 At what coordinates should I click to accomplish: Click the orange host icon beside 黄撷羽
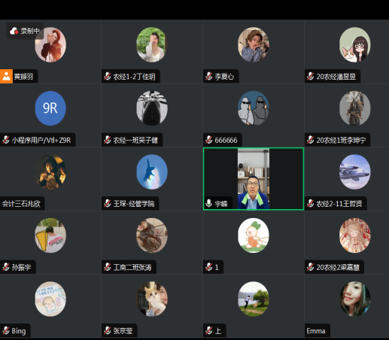[x=6, y=76]
